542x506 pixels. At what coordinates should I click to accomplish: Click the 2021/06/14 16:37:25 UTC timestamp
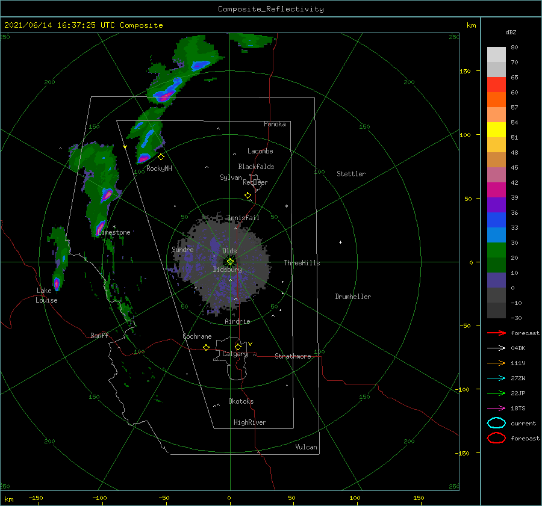tap(83, 25)
